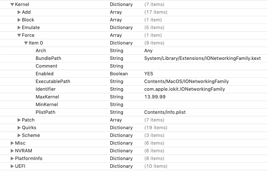Expand the Patch array
Screen dimensions: 267x178
pos(19,120)
